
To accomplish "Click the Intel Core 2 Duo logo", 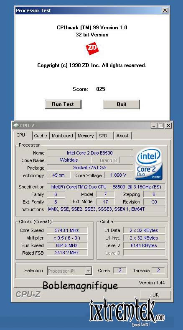I will point(149,163).
